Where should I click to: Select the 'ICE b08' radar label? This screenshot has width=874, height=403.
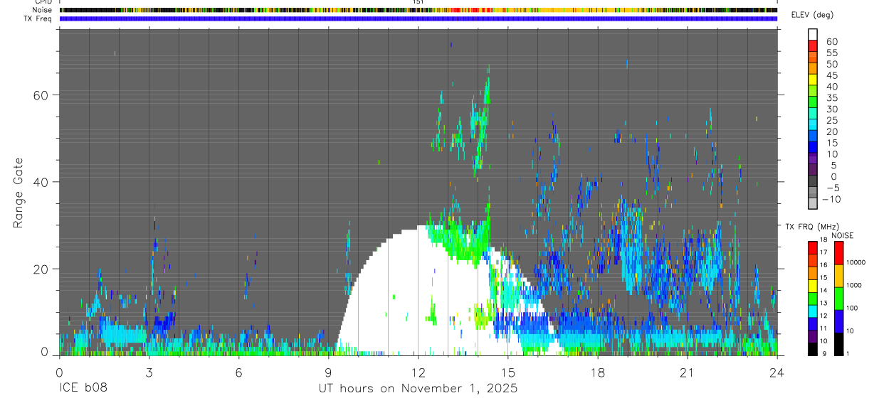(83, 389)
